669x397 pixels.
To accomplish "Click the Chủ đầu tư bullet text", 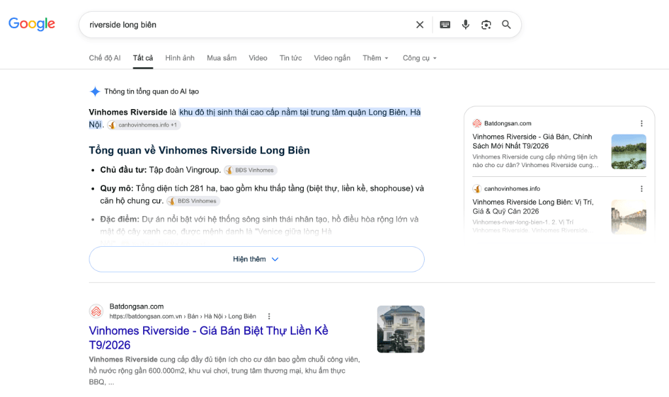I will click(161, 170).
